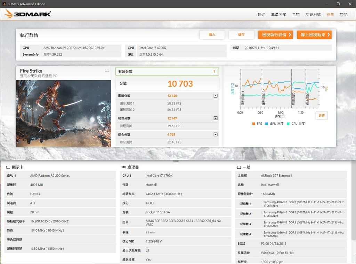Collapse the graphics score 12 420 section

coord(216,96)
